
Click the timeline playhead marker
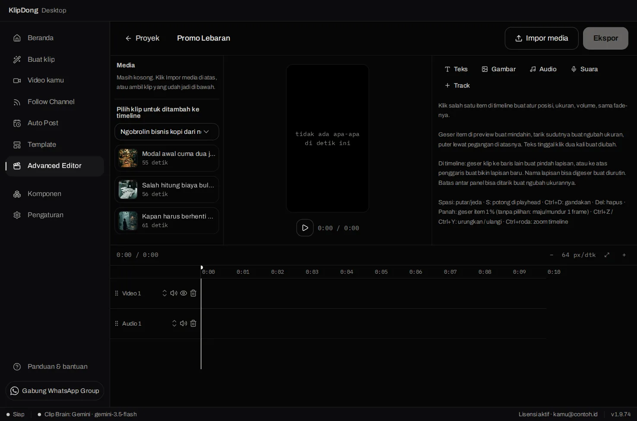coord(202,268)
